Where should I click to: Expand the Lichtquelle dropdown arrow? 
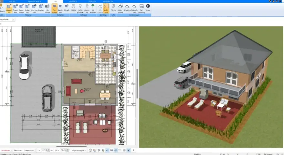83,13
